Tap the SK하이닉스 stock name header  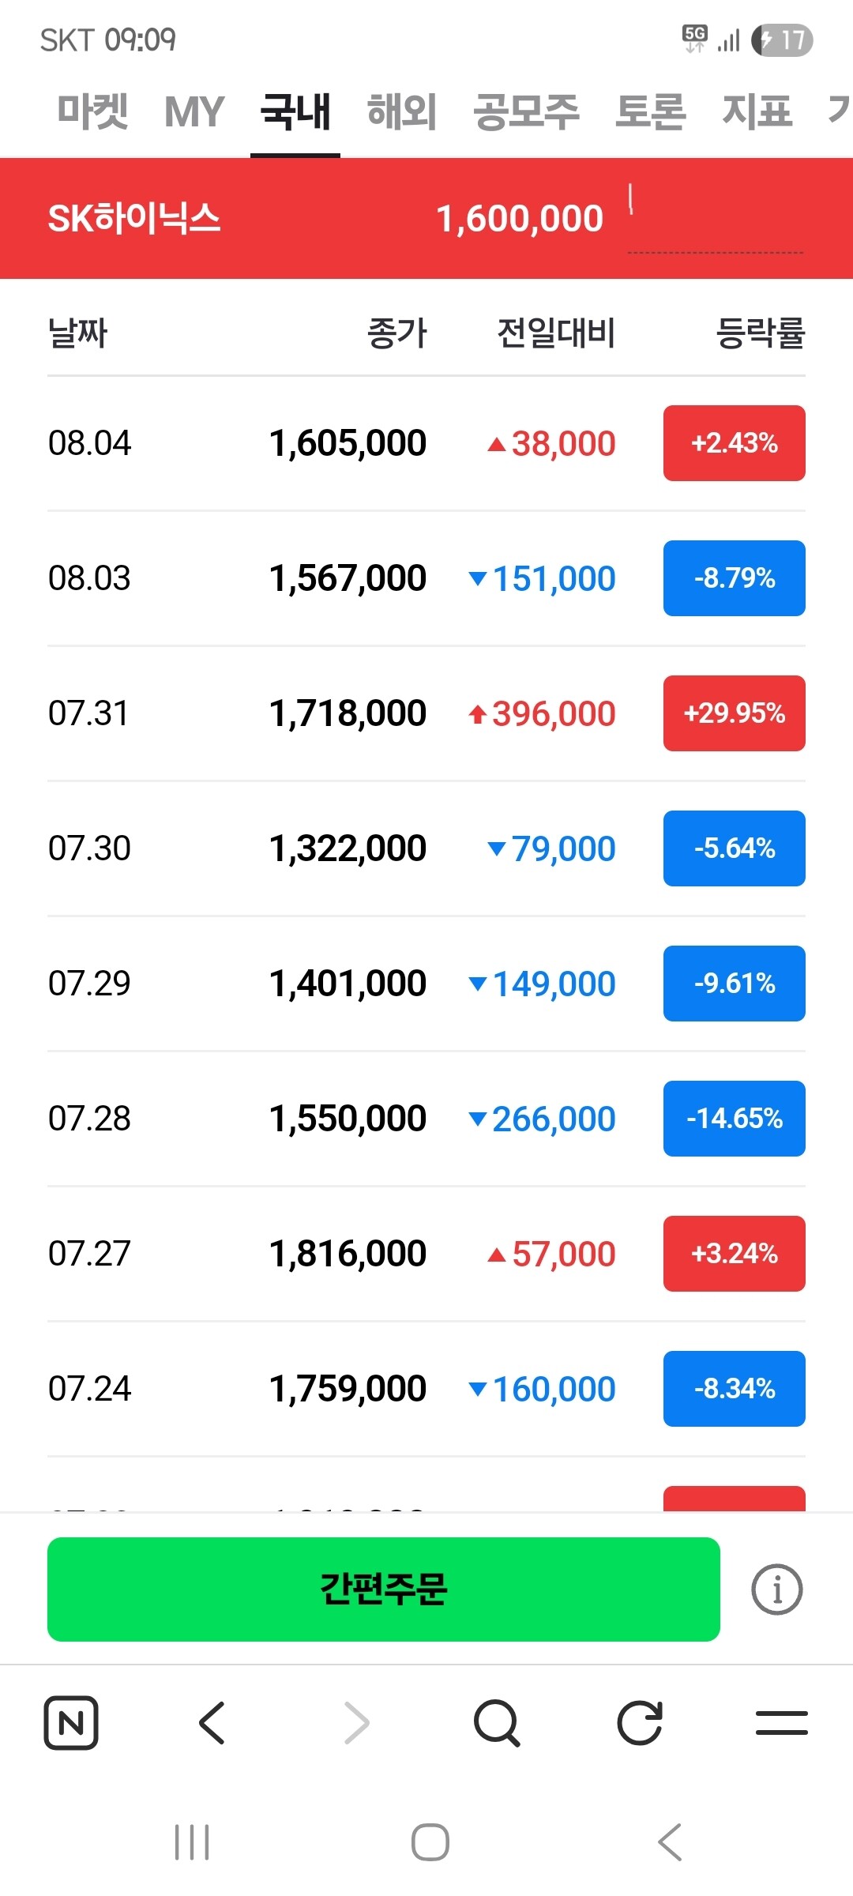[134, 218]
